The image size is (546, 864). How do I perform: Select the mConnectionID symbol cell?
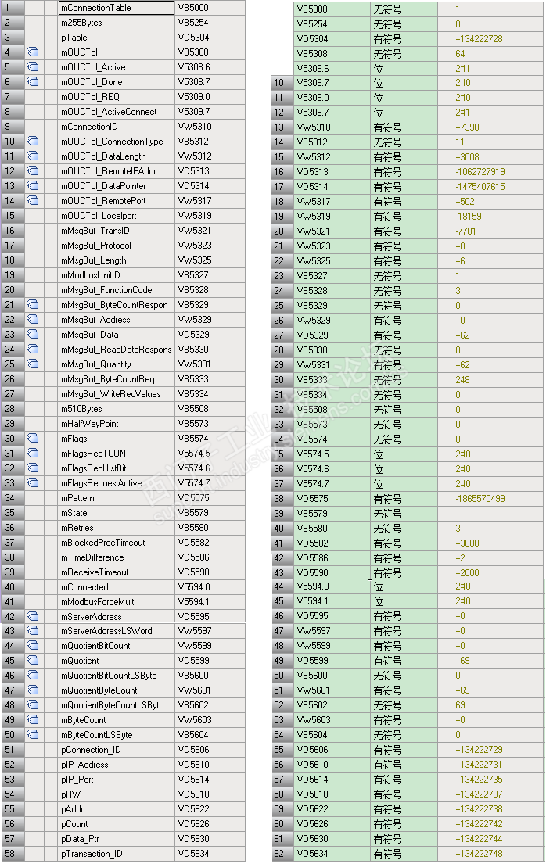pyautogui.click(x=117, y=127)
